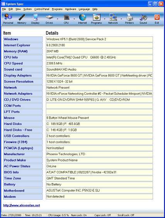Click the Memory (RAM) item button
This screenshot has height=218, width=165.
point(23,51)
